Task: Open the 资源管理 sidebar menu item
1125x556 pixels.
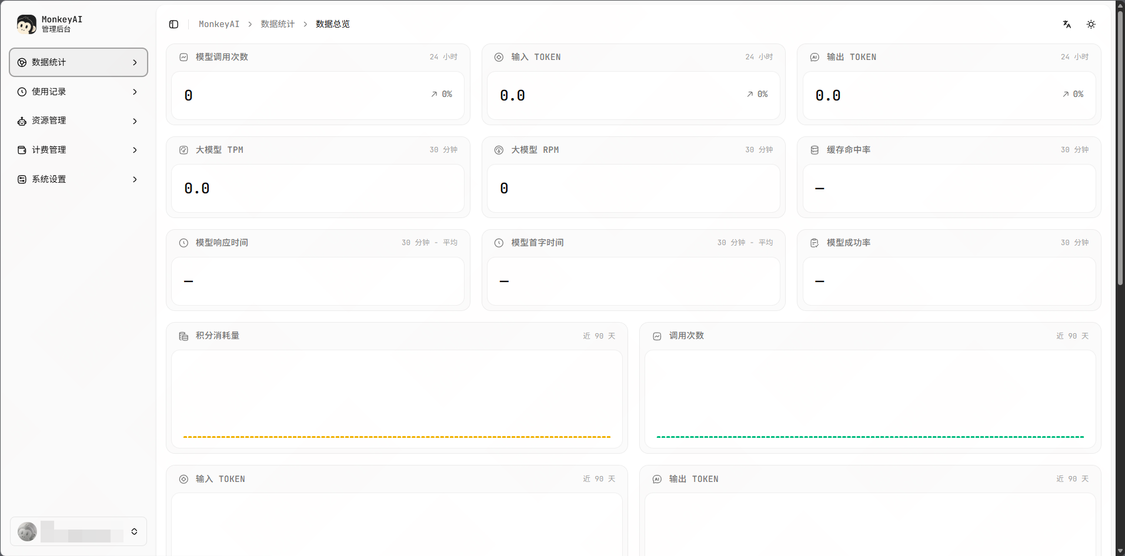Action: tap(78, 121)
